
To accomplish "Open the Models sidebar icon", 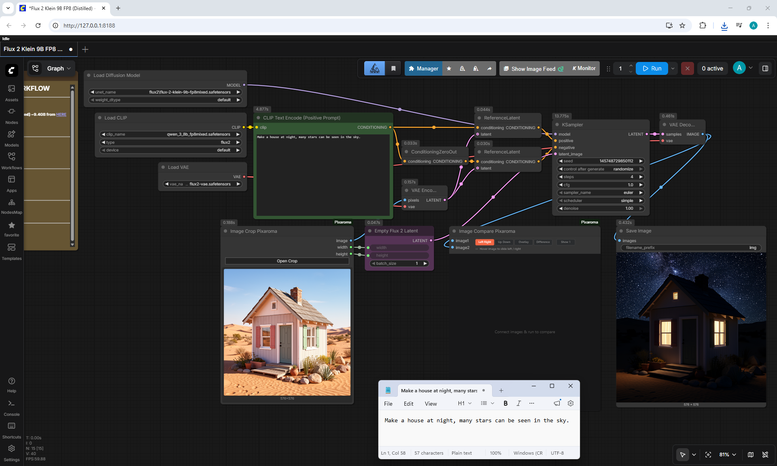I will click(x=11, y=138).
